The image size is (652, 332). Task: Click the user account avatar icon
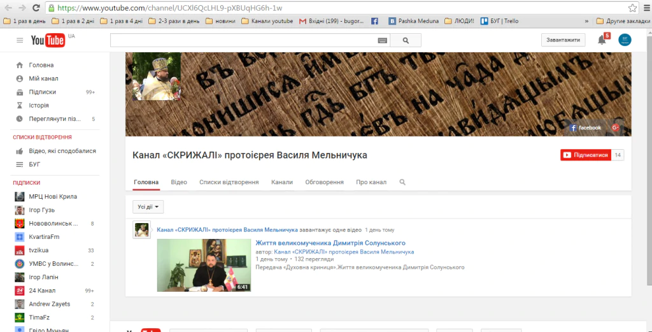coord(625,40)
